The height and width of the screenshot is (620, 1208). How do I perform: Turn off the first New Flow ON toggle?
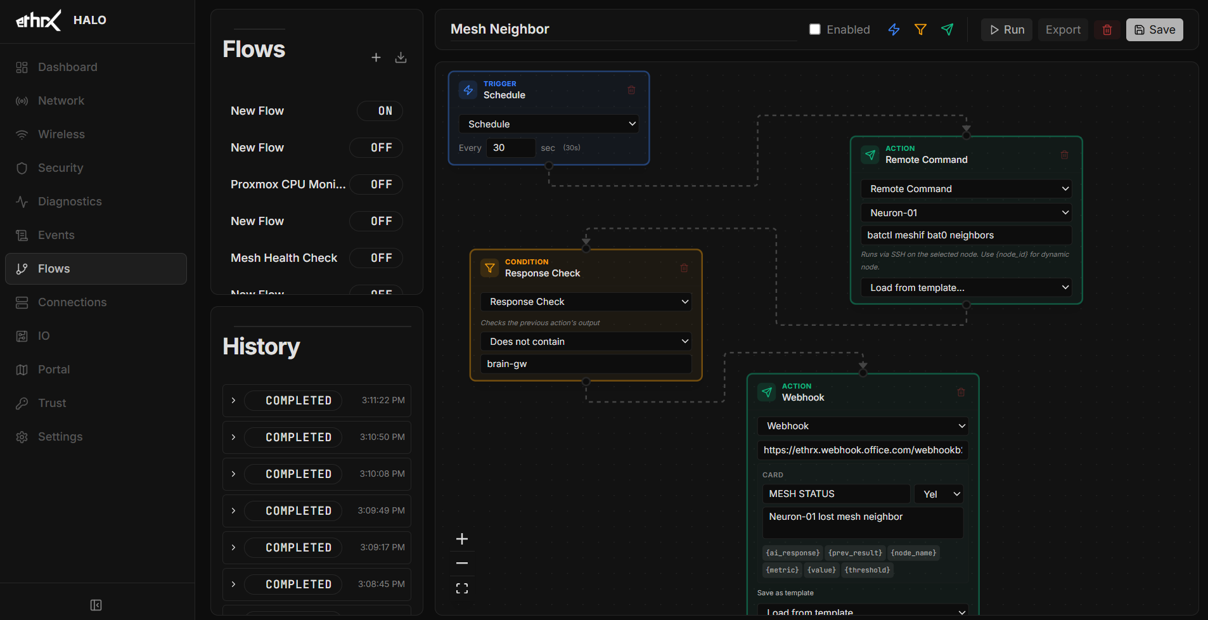coord(380,111)
